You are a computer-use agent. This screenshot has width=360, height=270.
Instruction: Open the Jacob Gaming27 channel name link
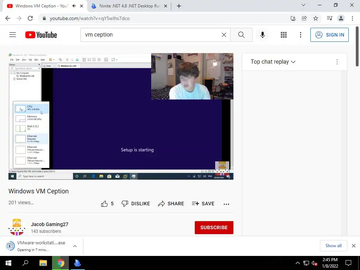point(50,224)
